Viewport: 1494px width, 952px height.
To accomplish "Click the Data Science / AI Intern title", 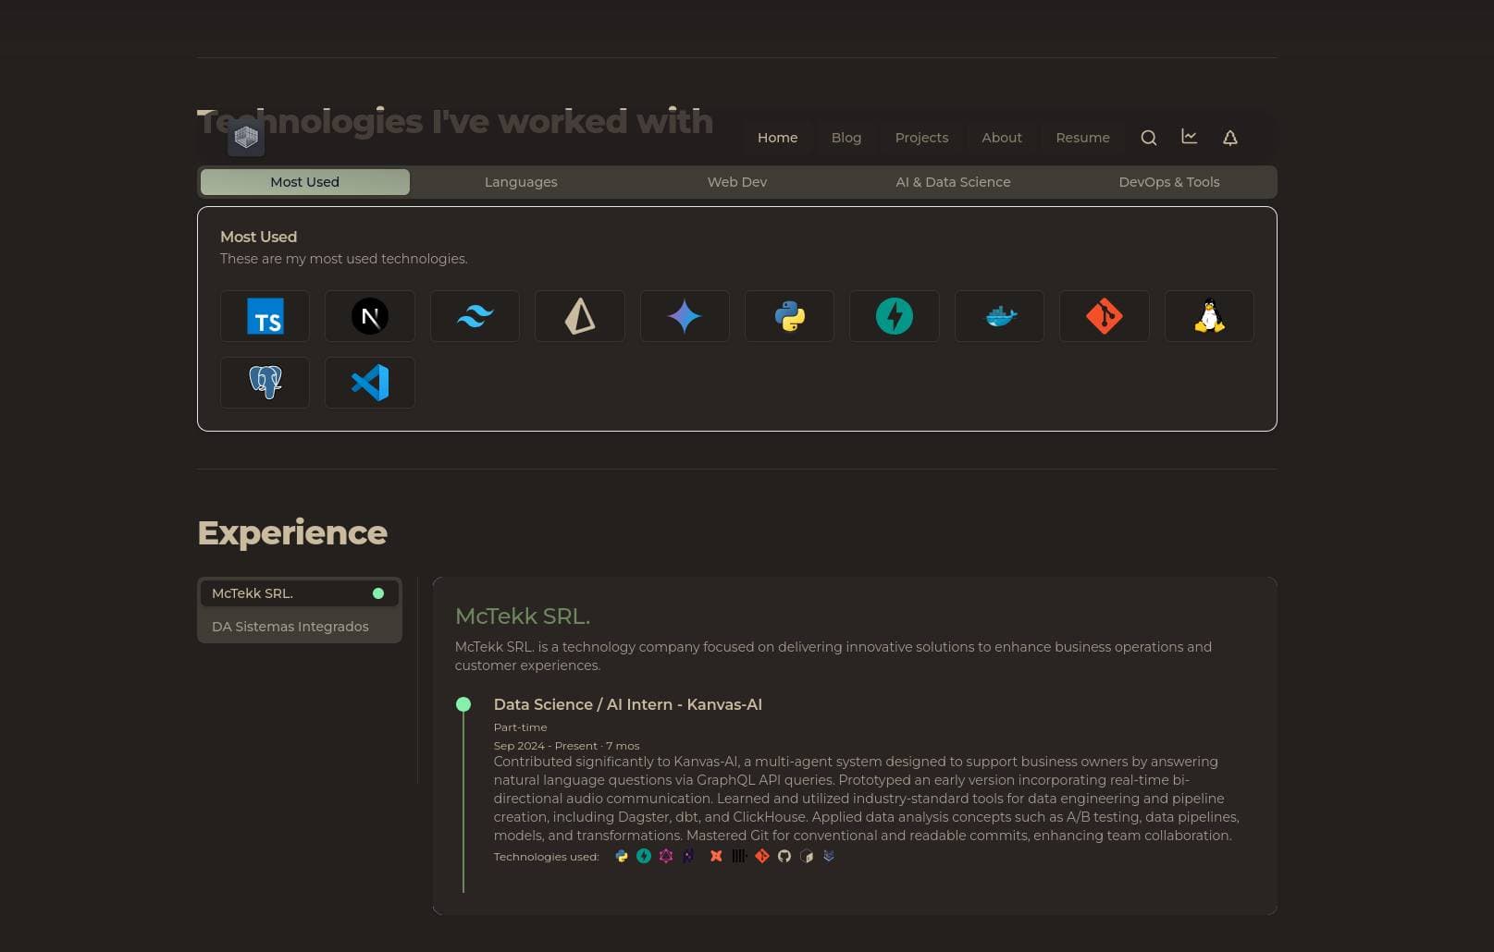I will 628,704.
